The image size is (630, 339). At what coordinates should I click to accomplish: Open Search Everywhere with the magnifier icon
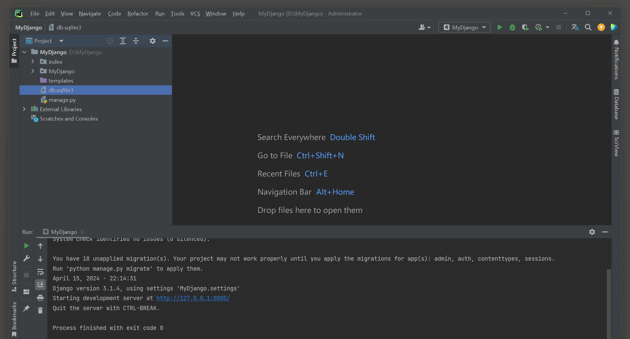(588, 27)
